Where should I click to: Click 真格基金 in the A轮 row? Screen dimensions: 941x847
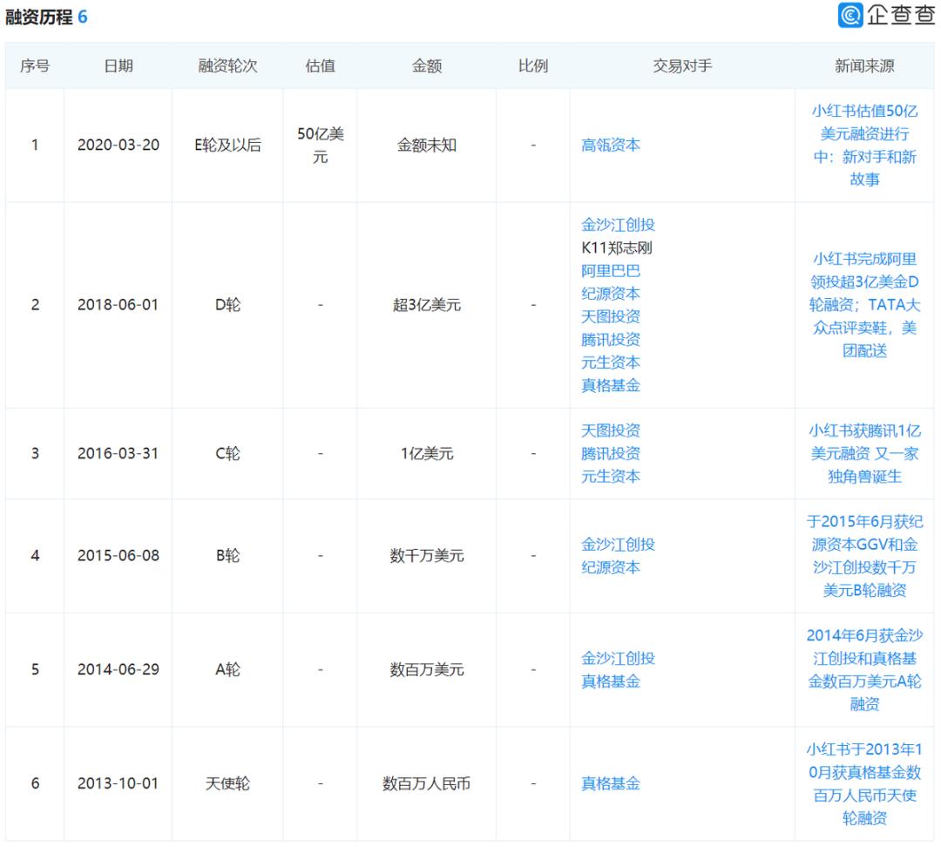(611, 681)
